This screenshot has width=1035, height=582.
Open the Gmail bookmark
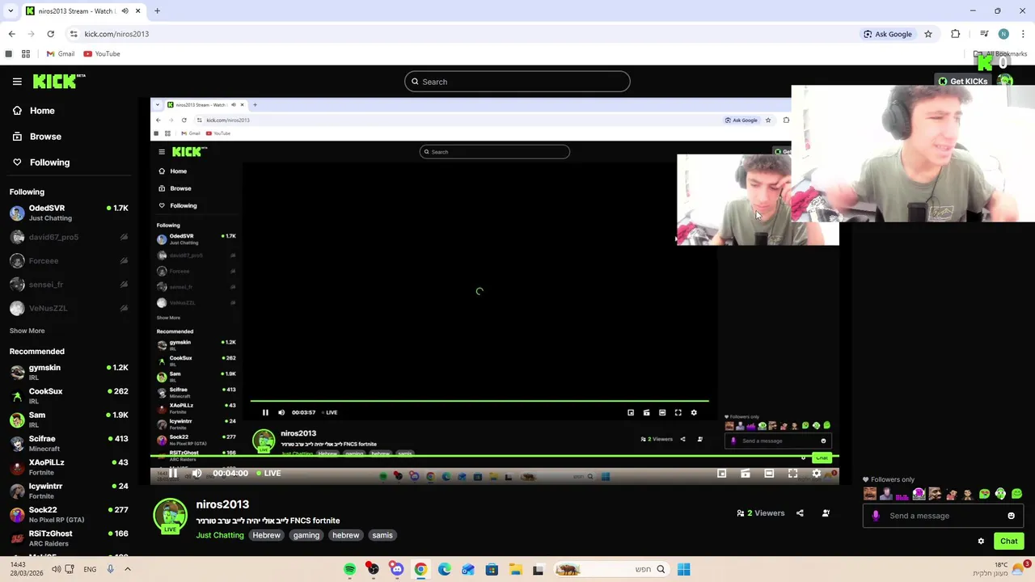61,54
